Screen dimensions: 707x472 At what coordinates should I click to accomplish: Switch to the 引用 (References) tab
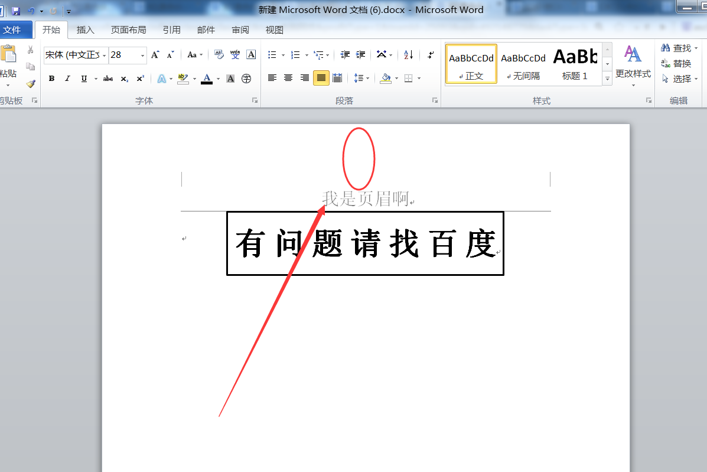(172, 30)
